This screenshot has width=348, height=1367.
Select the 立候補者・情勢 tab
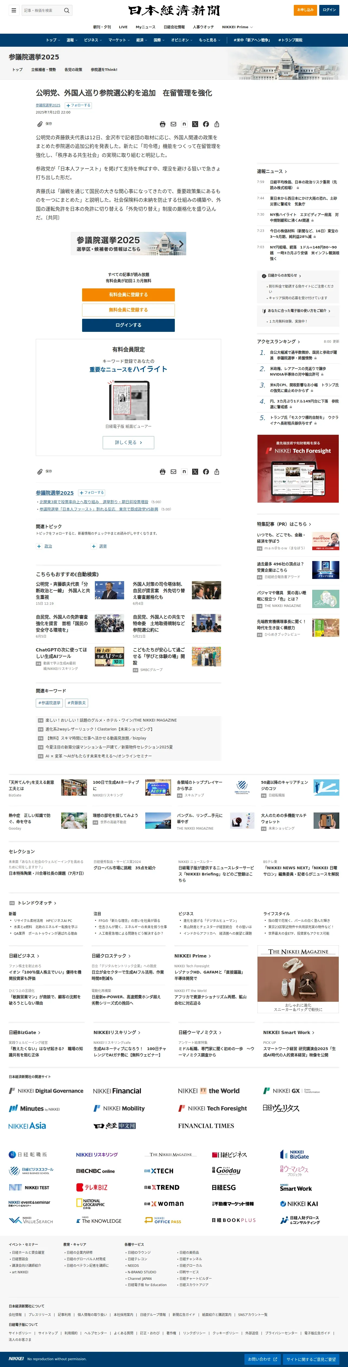click(43, 70)
